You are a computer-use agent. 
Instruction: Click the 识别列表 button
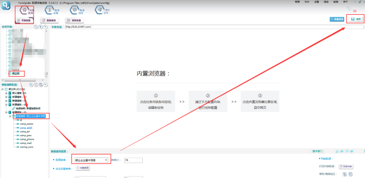[x=345, y=167]
